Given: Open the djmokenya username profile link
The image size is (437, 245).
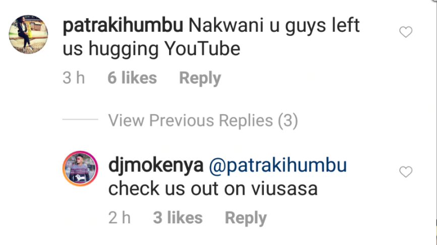Looking at the screenshot, I should (x=156, y=165).
